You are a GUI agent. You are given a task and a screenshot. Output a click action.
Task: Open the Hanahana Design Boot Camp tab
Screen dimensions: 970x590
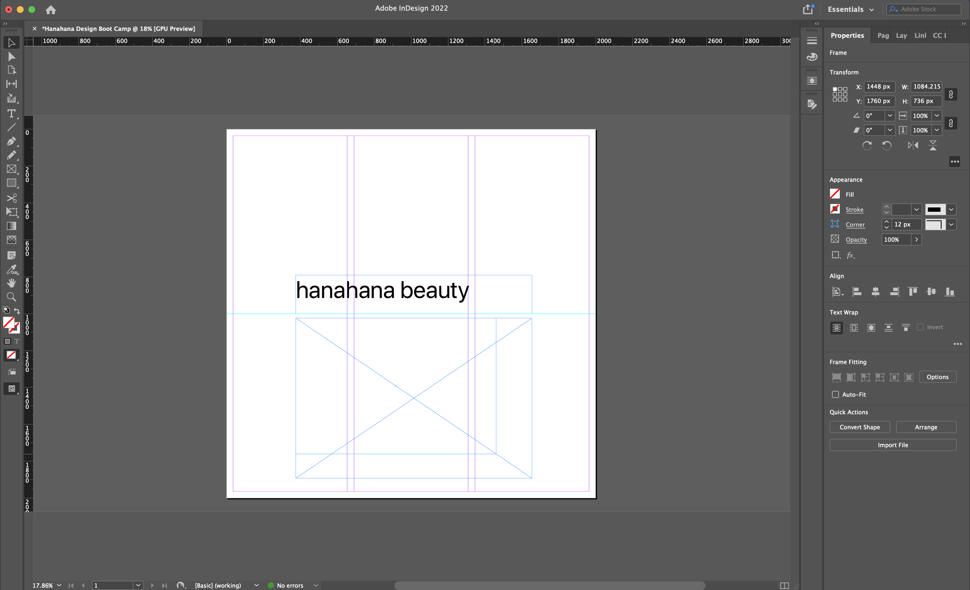click(118, 29)
